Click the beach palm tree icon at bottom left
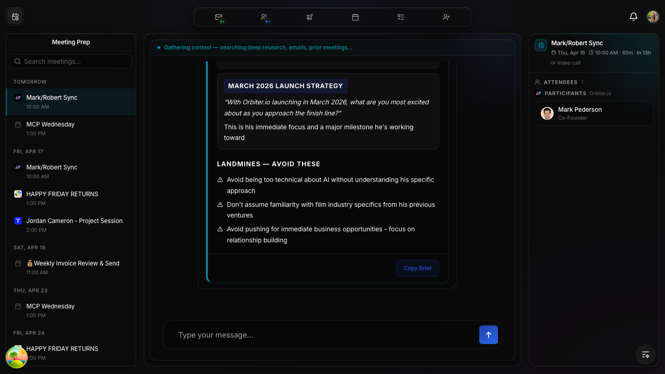The height and width of the screenshot is (374, 665). 16,357
